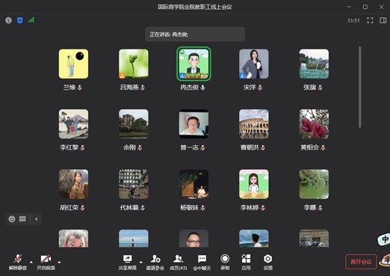Open the members list (成员 43)
Viewport: 390px width, 276px height.
[179, 262]
